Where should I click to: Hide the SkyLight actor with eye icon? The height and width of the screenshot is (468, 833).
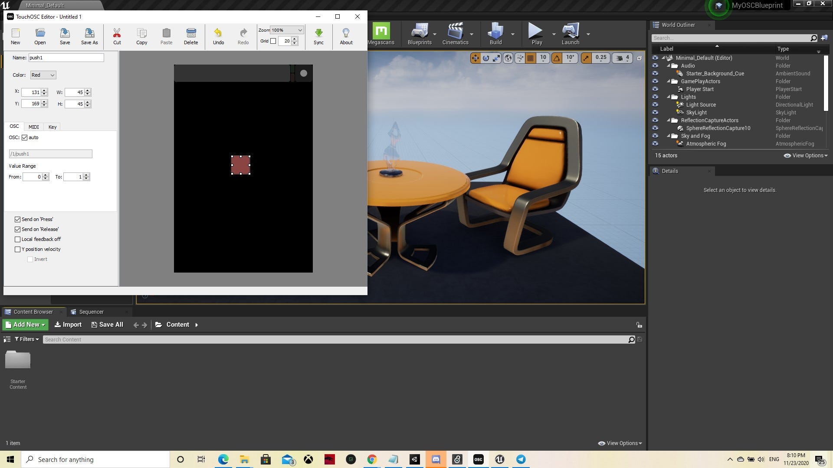pyautogui.click(x=655, y=113)
